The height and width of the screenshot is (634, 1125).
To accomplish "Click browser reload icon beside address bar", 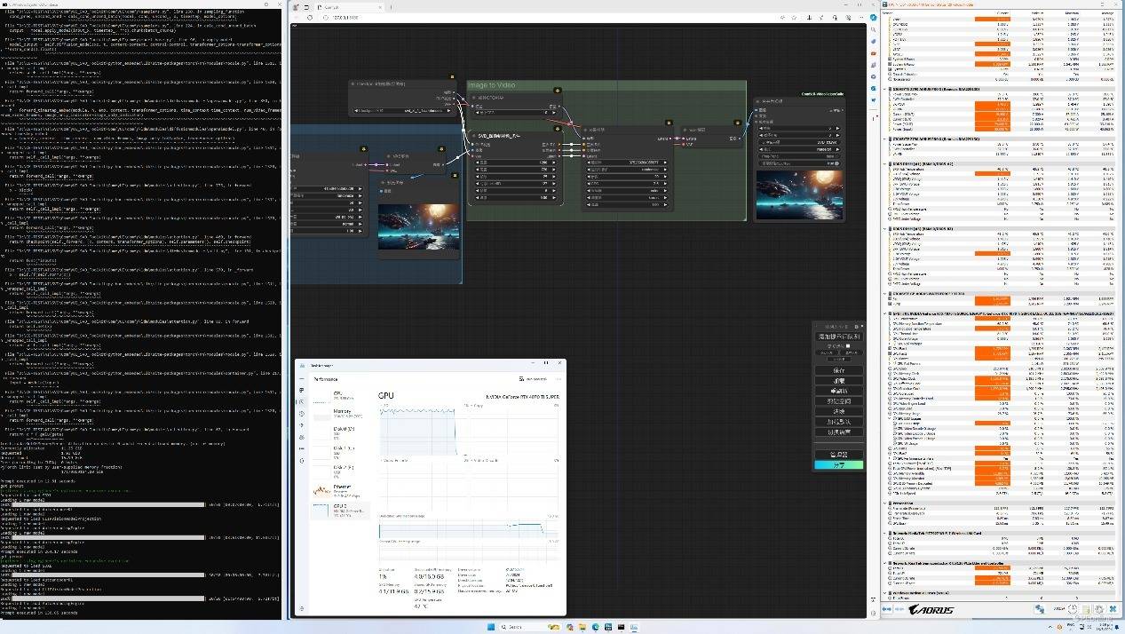I will pos(310,17).
